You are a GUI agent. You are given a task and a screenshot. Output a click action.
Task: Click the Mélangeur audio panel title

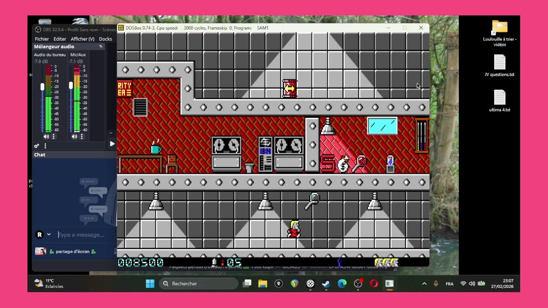click(54, 47)
